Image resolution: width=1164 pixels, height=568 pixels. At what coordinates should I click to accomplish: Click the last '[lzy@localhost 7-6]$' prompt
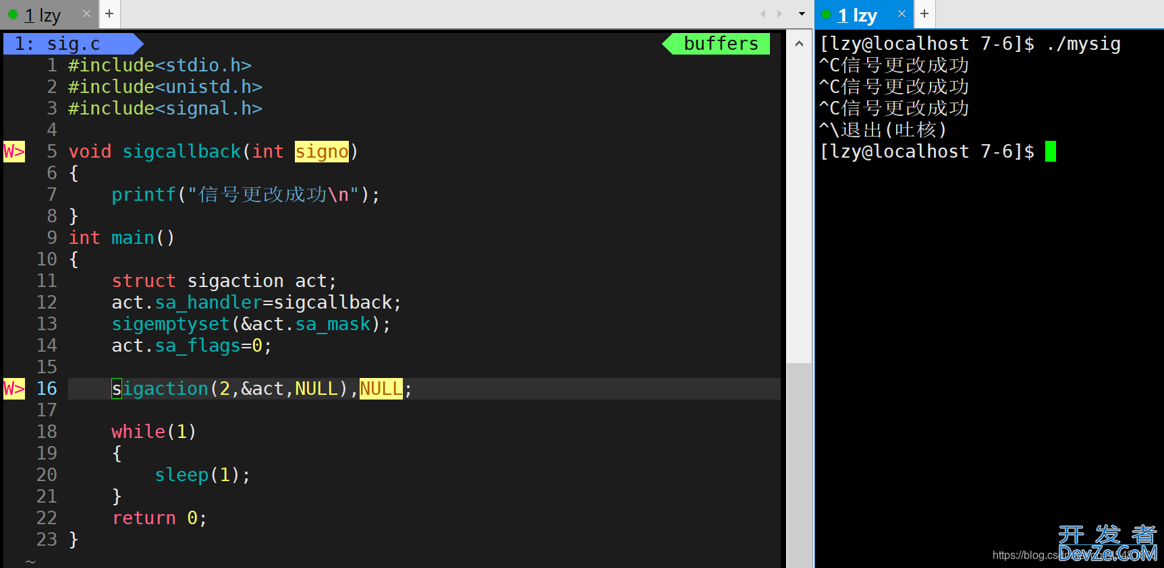tap(926, 152)
